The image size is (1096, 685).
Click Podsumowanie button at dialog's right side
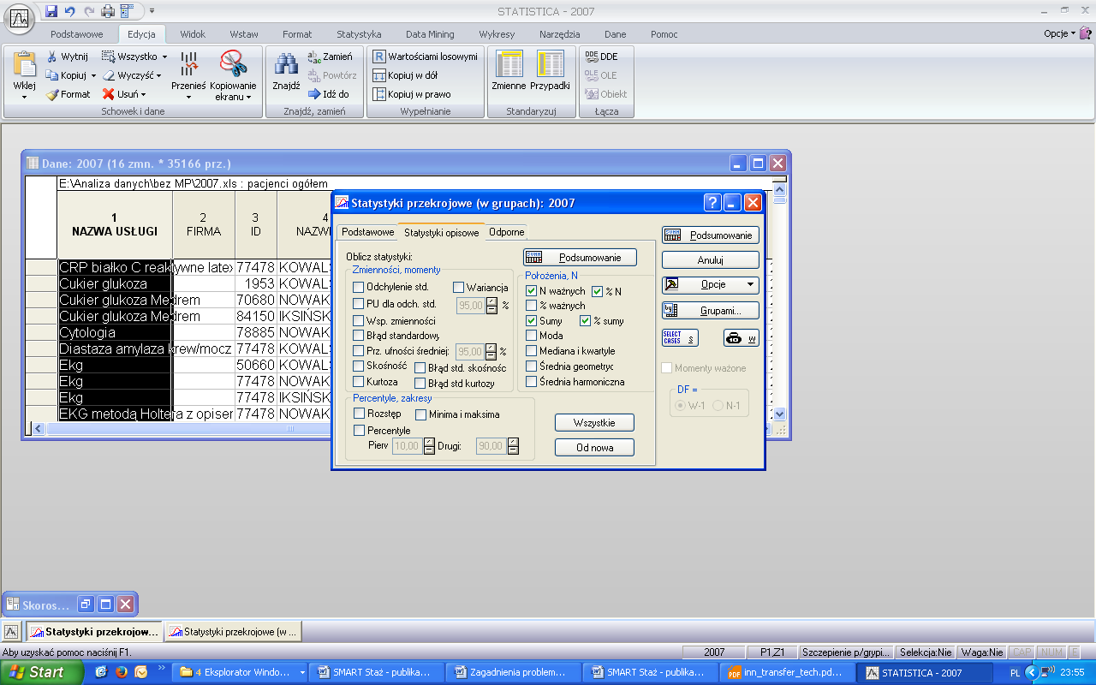(711, 235)
